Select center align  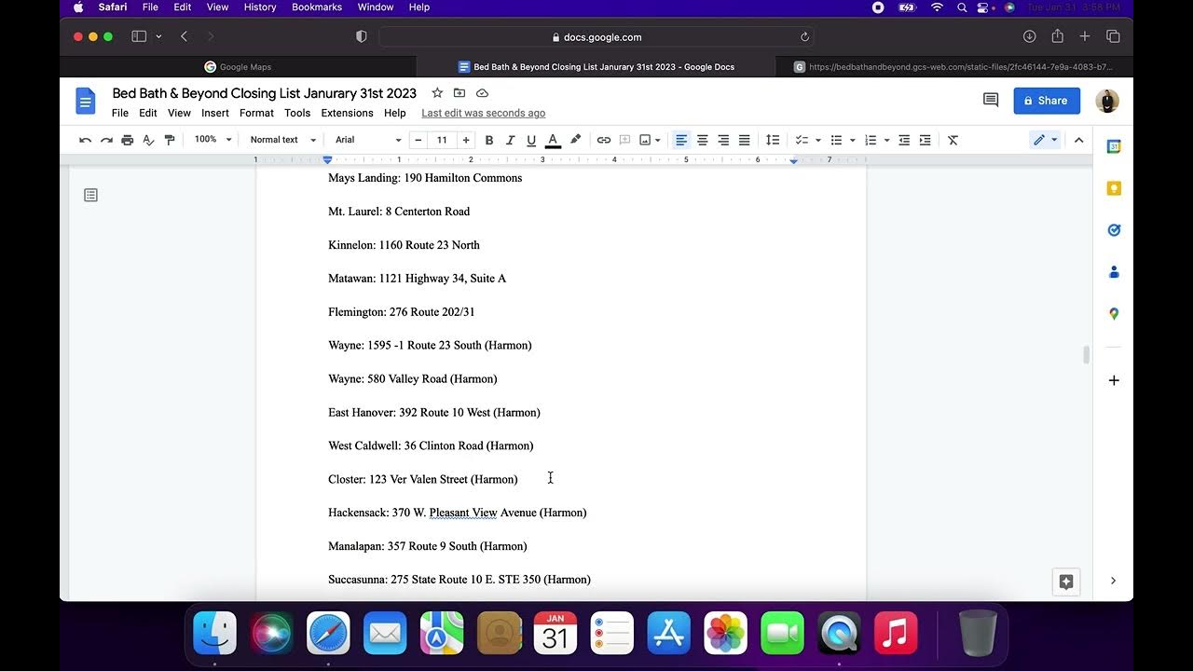[x=703, y=140]
